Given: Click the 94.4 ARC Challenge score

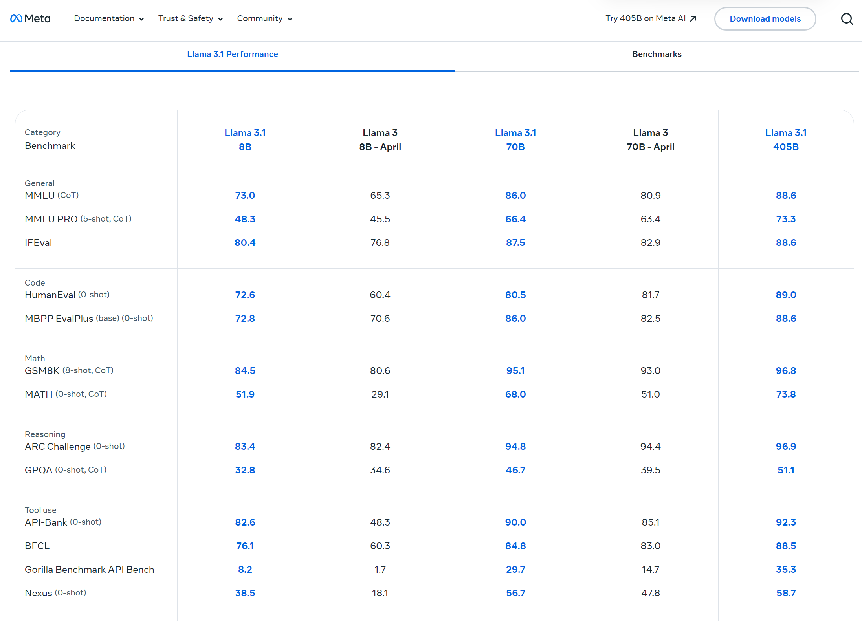Looking at the screenshot, I should (651, 446).
